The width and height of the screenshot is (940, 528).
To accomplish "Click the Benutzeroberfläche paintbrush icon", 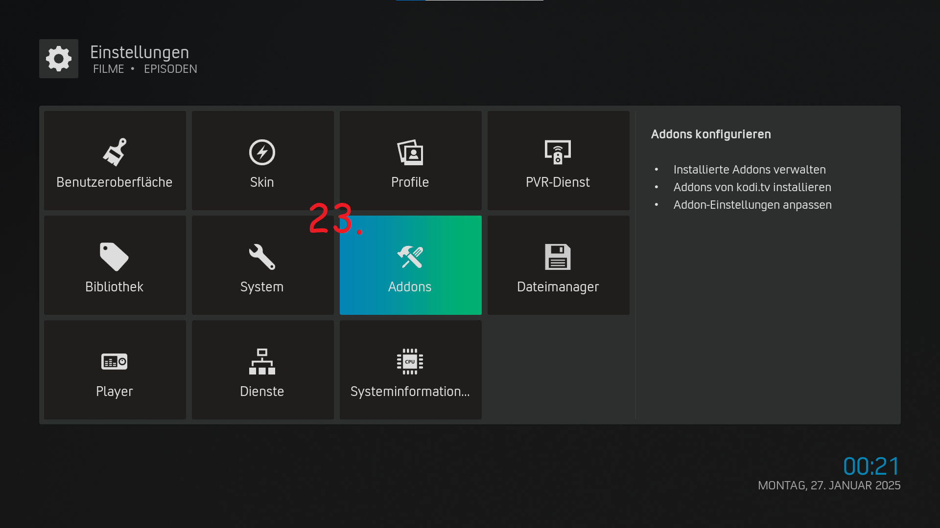I will 115,152.
